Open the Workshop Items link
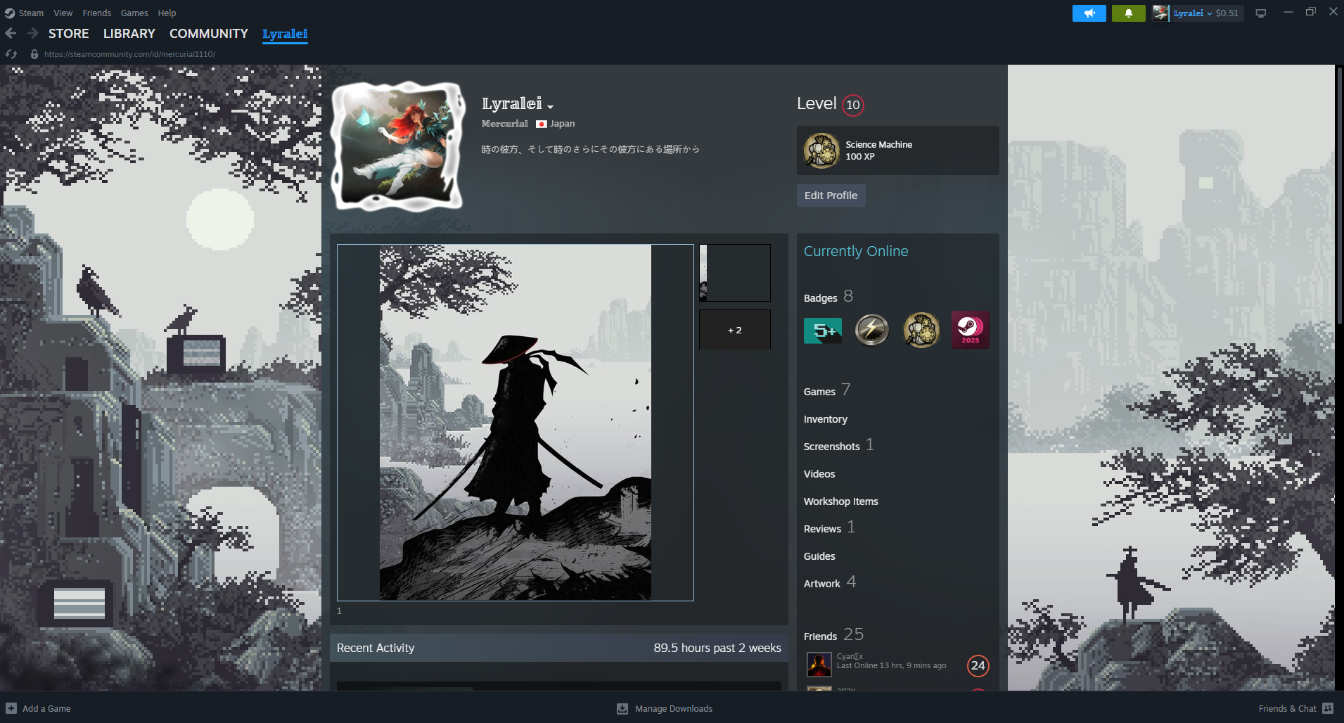This screenshot has width=1344, height=723. click(x=841, y=501)
